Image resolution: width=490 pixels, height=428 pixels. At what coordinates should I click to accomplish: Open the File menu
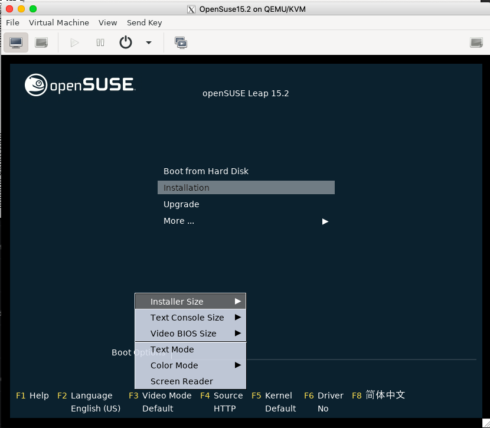(12, 23)
